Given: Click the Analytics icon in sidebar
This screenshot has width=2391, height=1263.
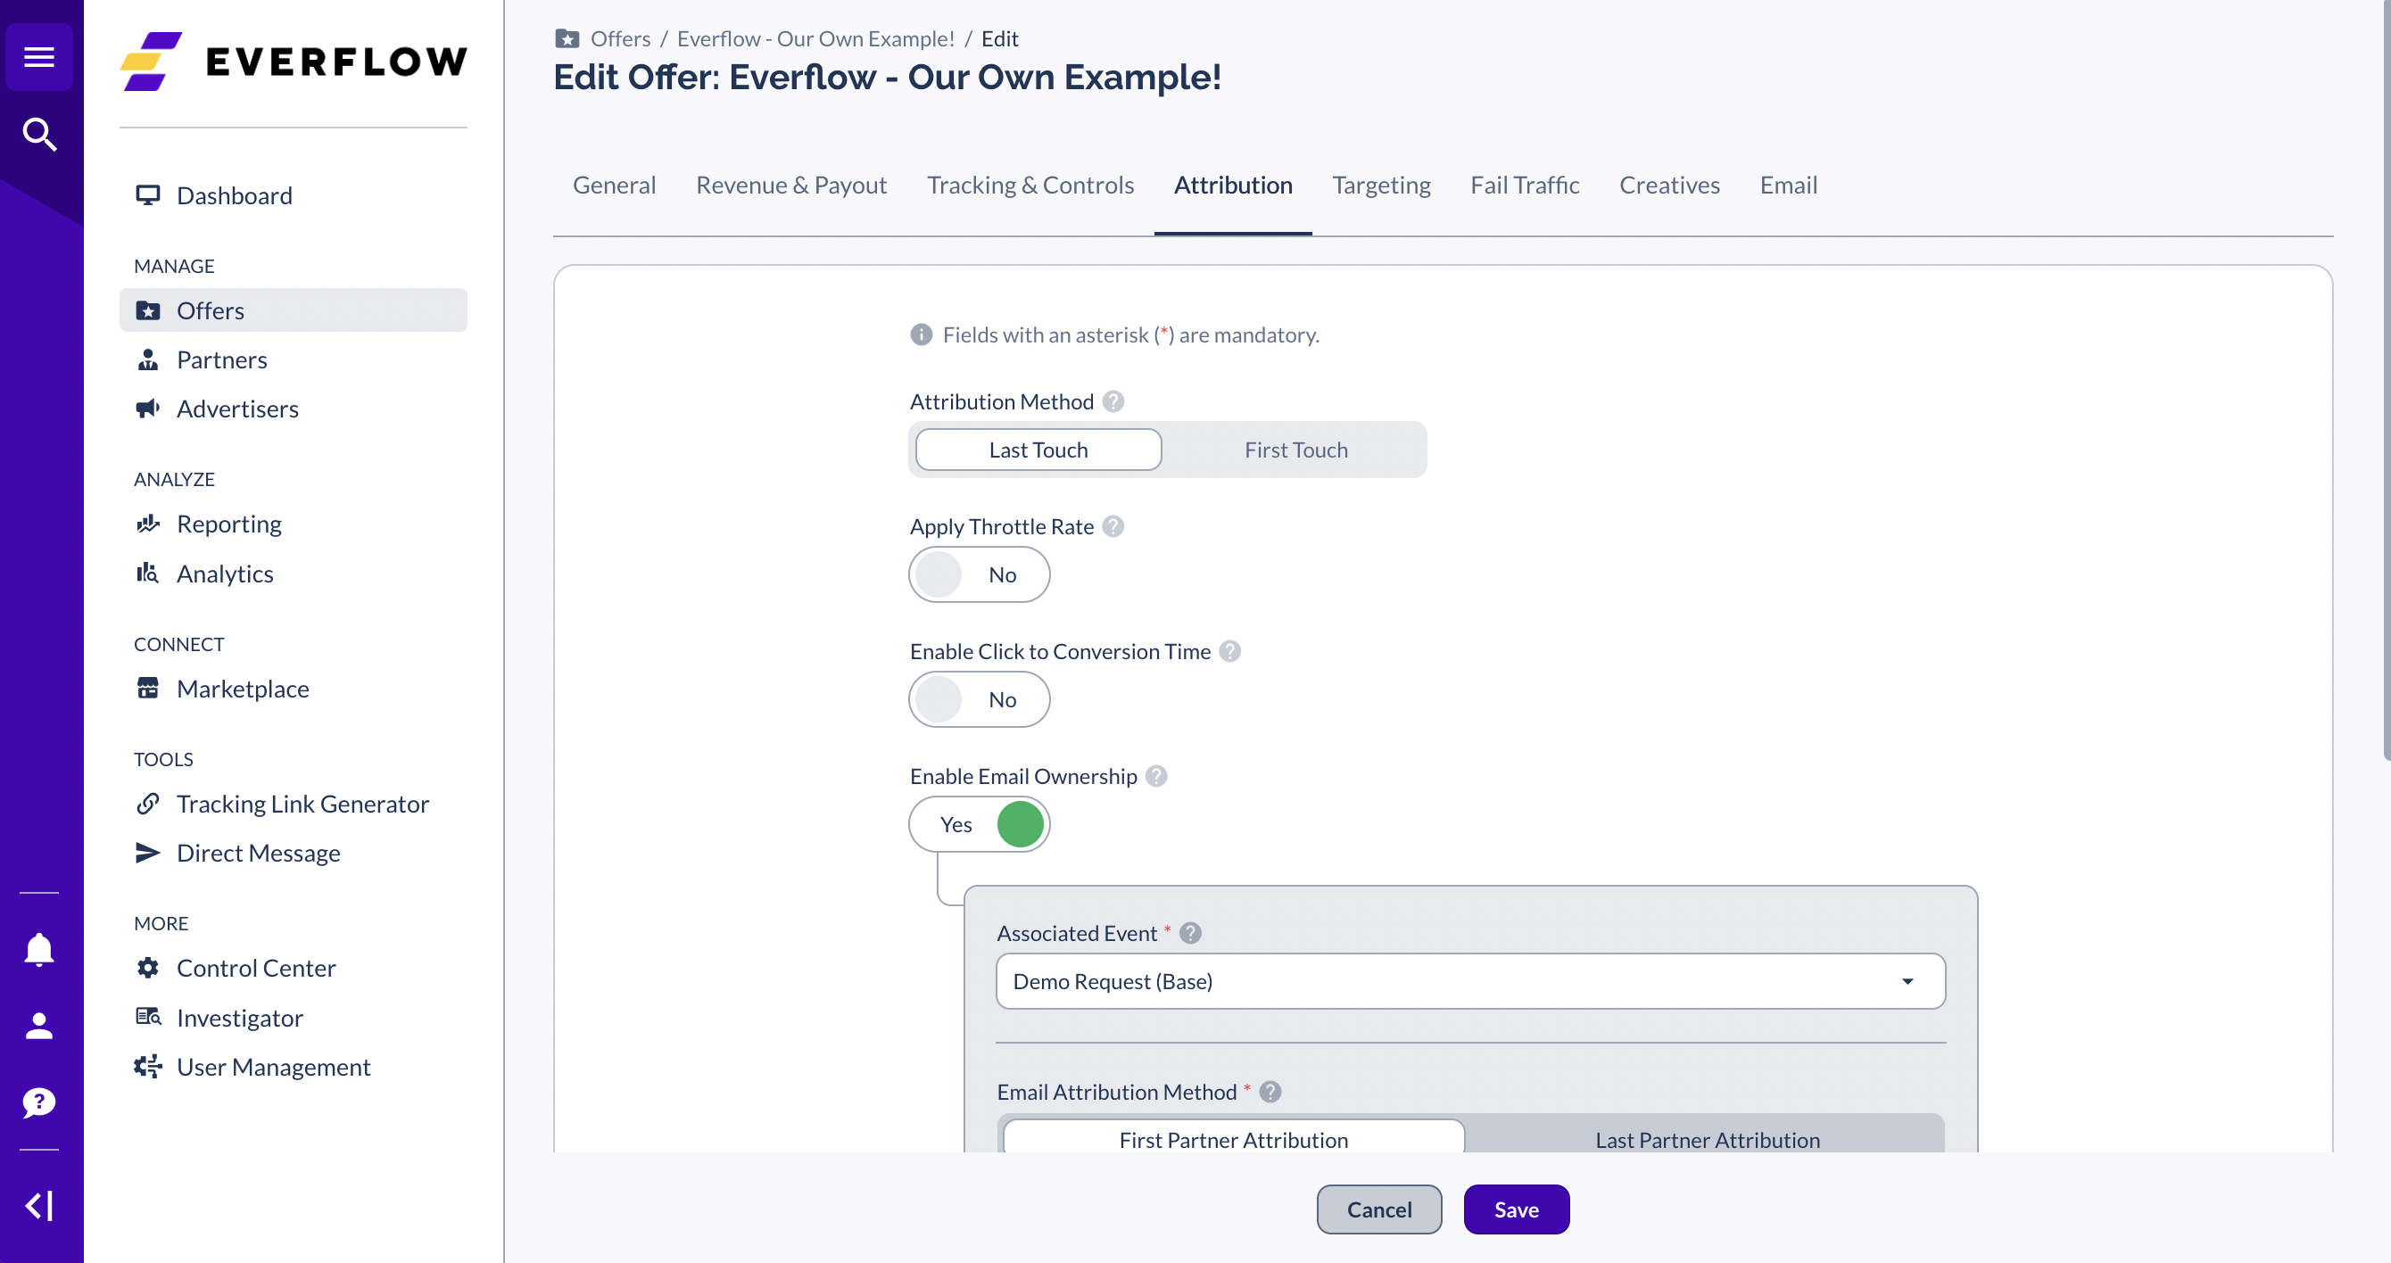Looking at the screenshot, I should (149, 573).
